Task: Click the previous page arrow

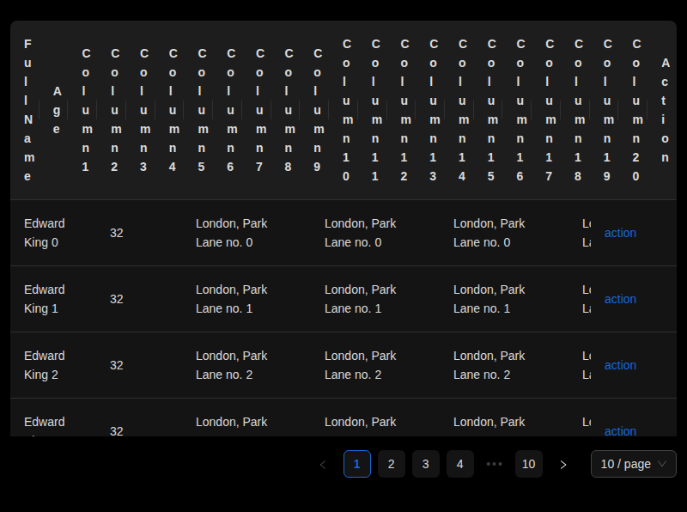Action: click(323, 464)
